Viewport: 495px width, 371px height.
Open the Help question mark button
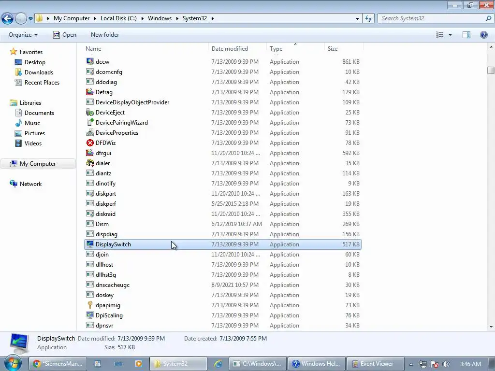[x=483, y=35]
